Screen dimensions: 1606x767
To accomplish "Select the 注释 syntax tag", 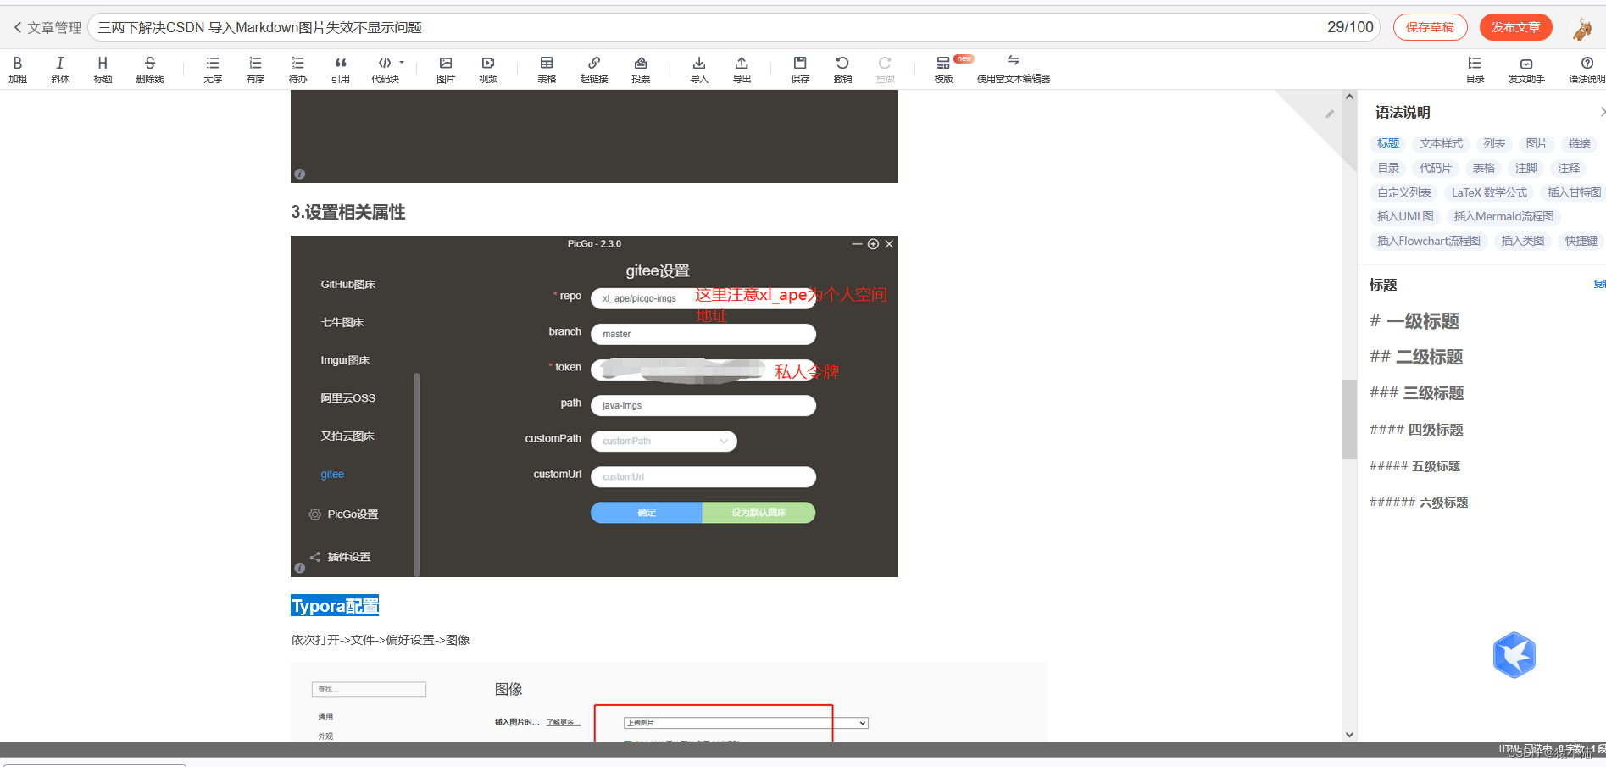I will 1569,168.
